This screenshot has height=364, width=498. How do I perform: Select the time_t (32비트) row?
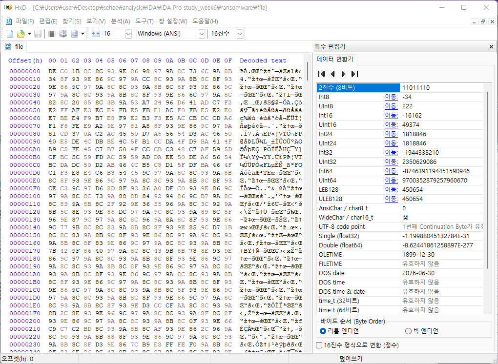(x=400, y=301)
